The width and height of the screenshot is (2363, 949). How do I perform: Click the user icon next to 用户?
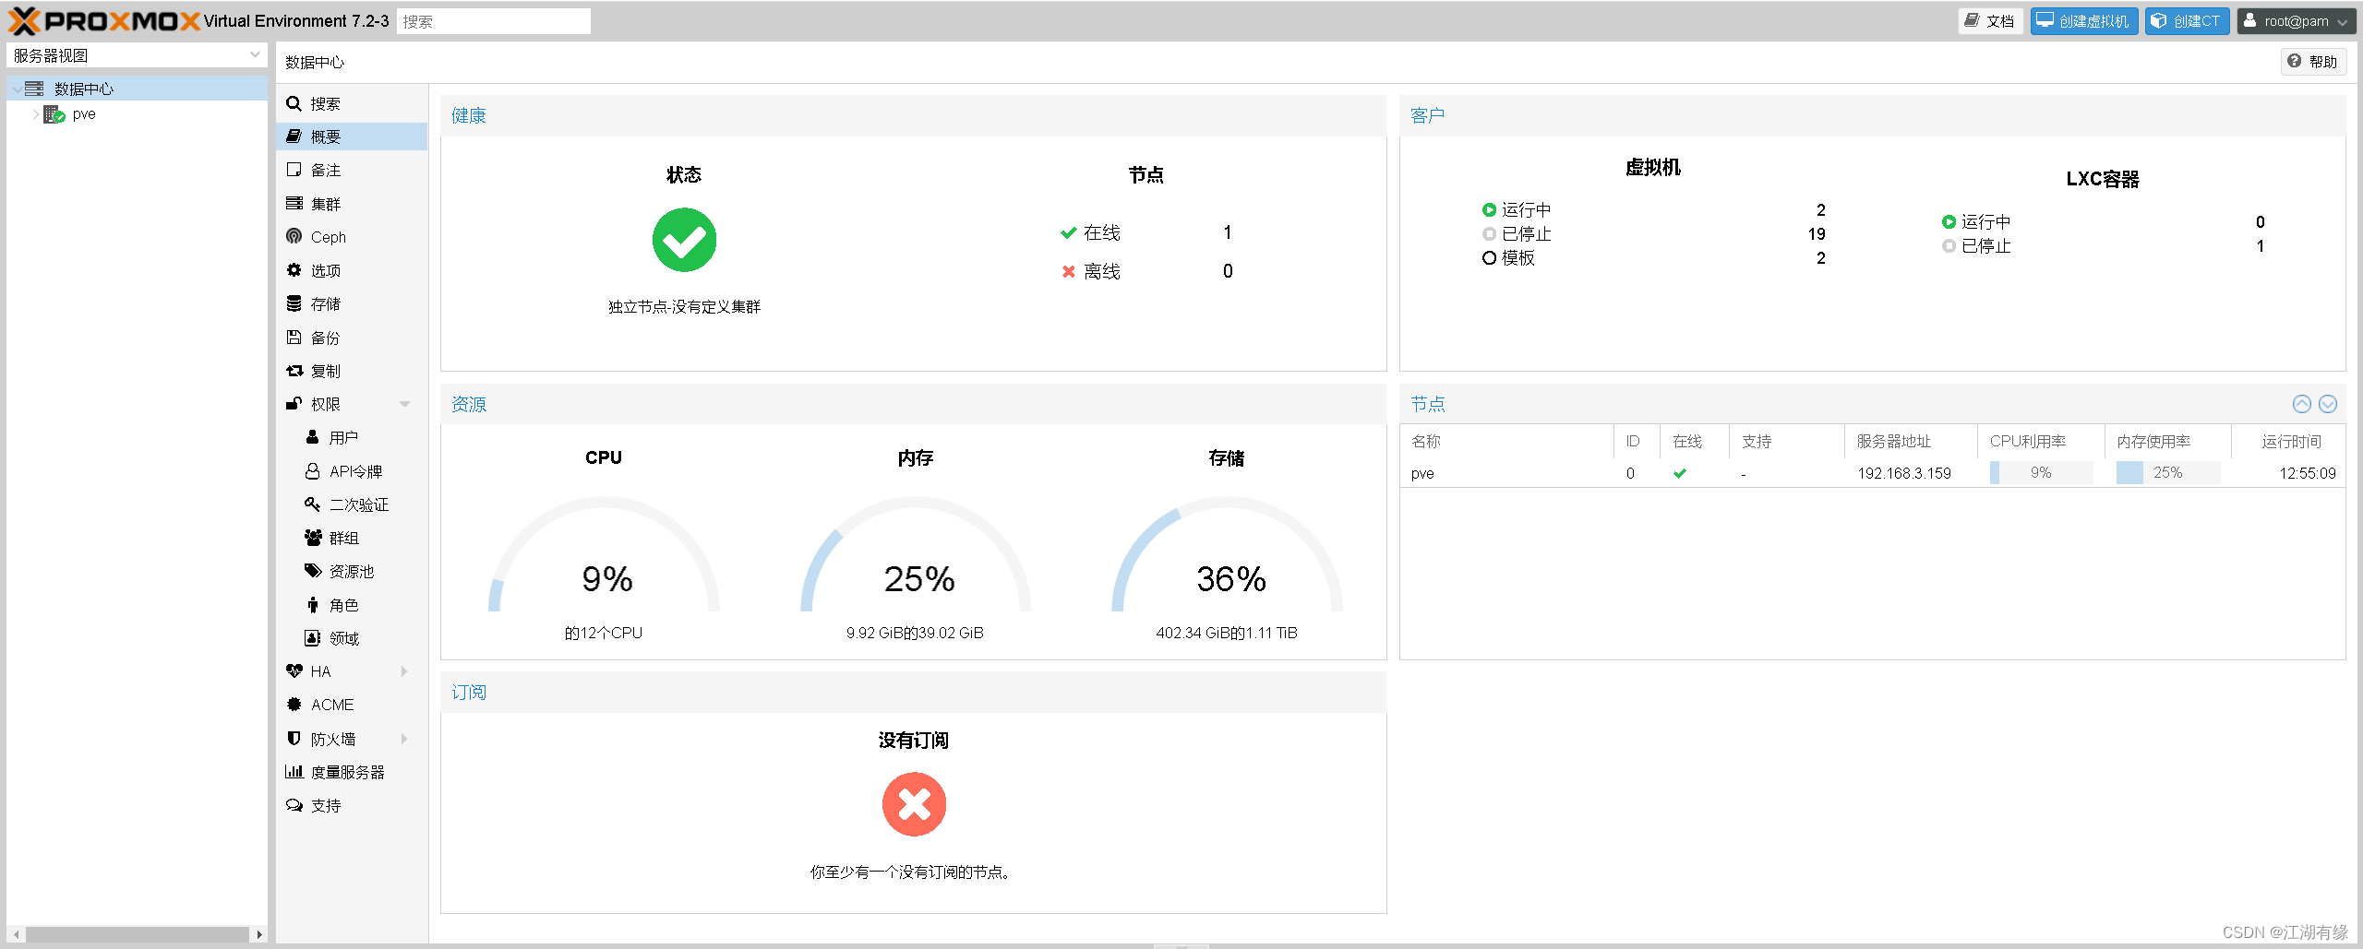pyautogui.click(x=312, y=437)
